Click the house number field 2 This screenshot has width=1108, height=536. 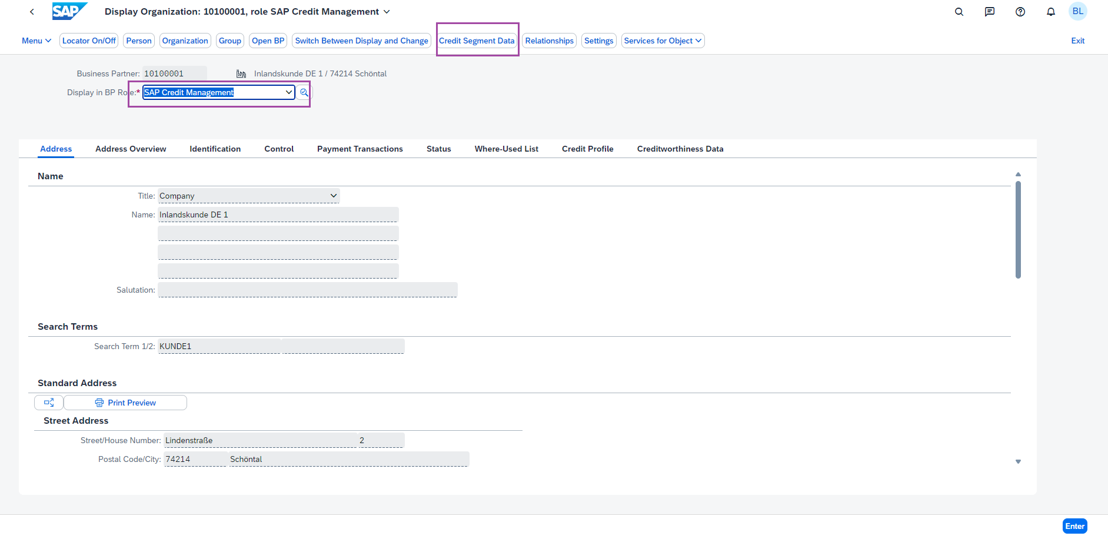[381, 440]
